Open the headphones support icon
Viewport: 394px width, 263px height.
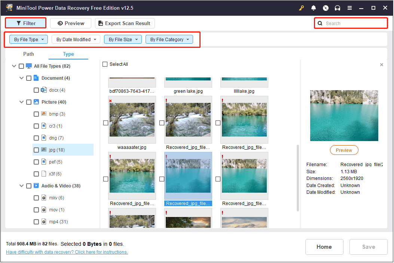pyautogui.click(x=338, y=8)
